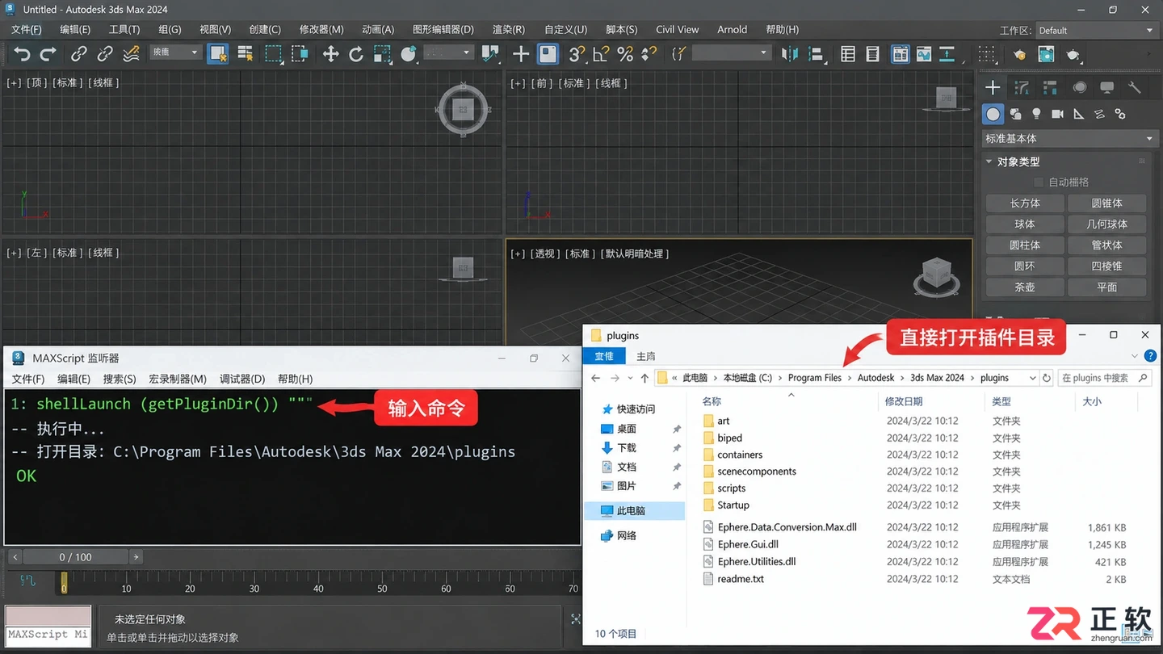
Task: Click the 圆柱体 primitive button
Action: pos(1025,245)
